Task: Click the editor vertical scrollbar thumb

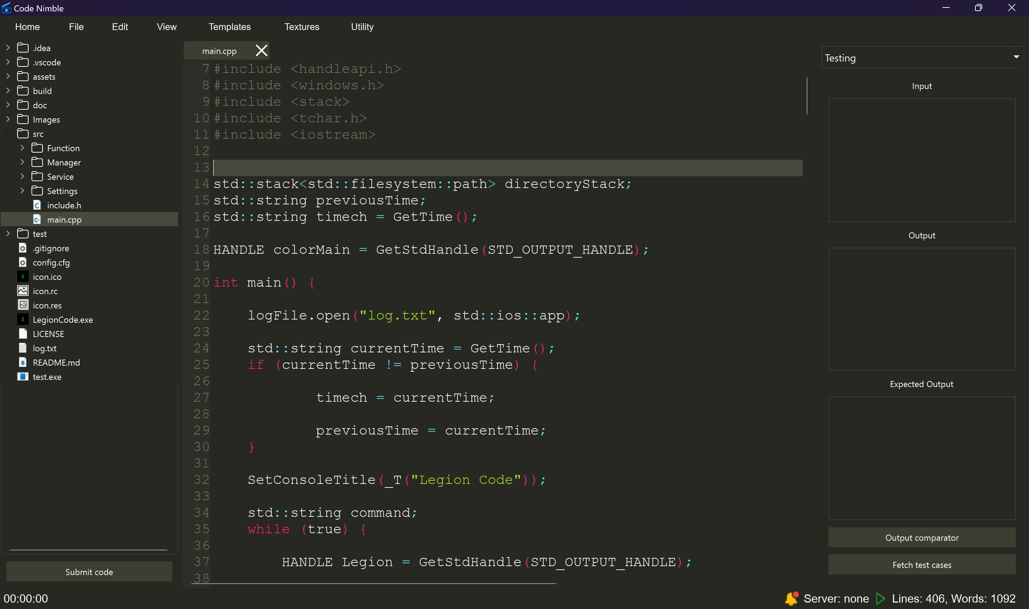Action: click(807, 96)
